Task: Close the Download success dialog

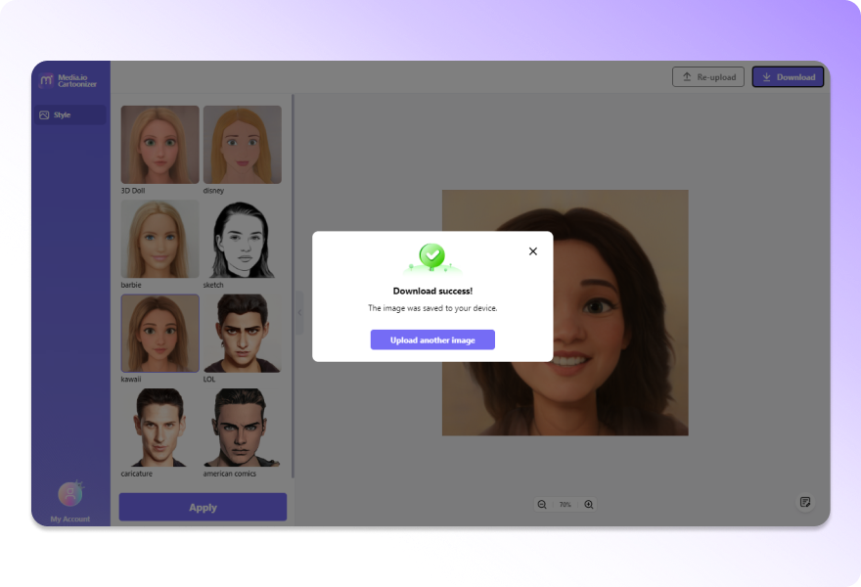Action: [533, 251]
